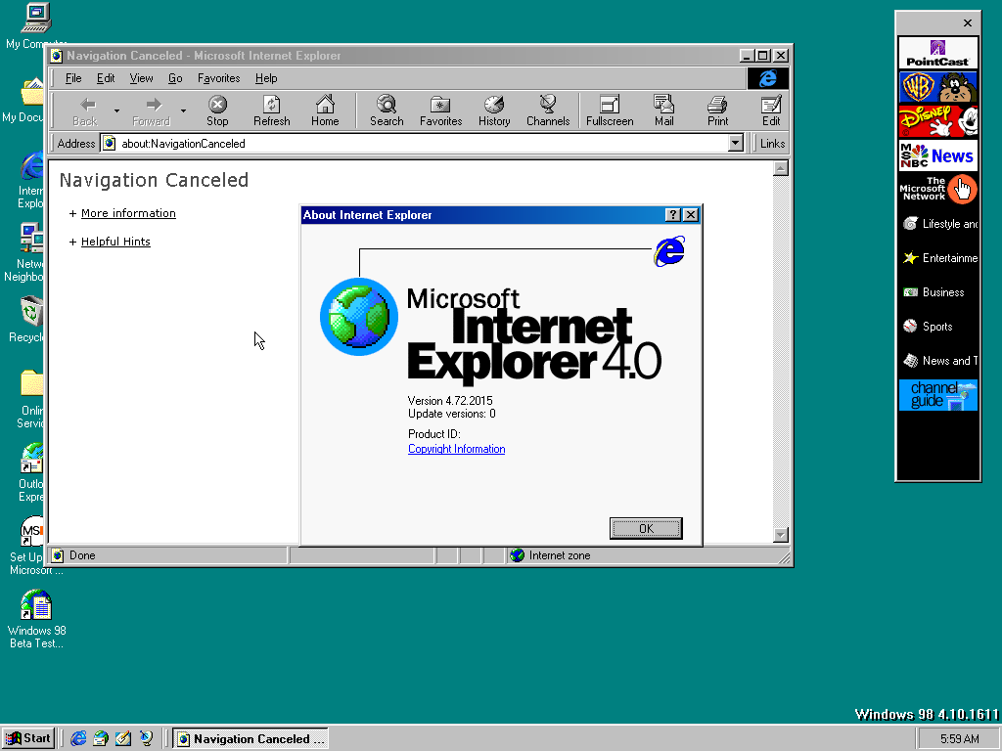Open the MSNBC News channel
1002x751 pixels.
click(x=937, y=155)
